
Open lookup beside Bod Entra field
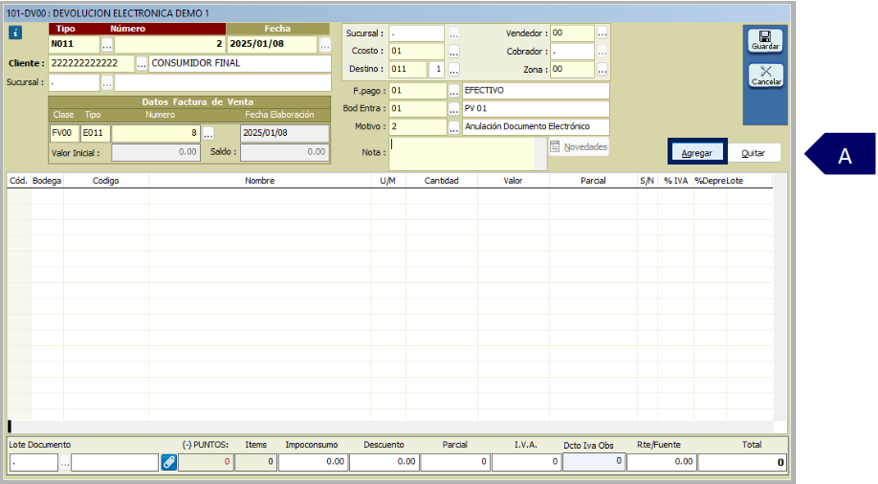pos(453,109)
